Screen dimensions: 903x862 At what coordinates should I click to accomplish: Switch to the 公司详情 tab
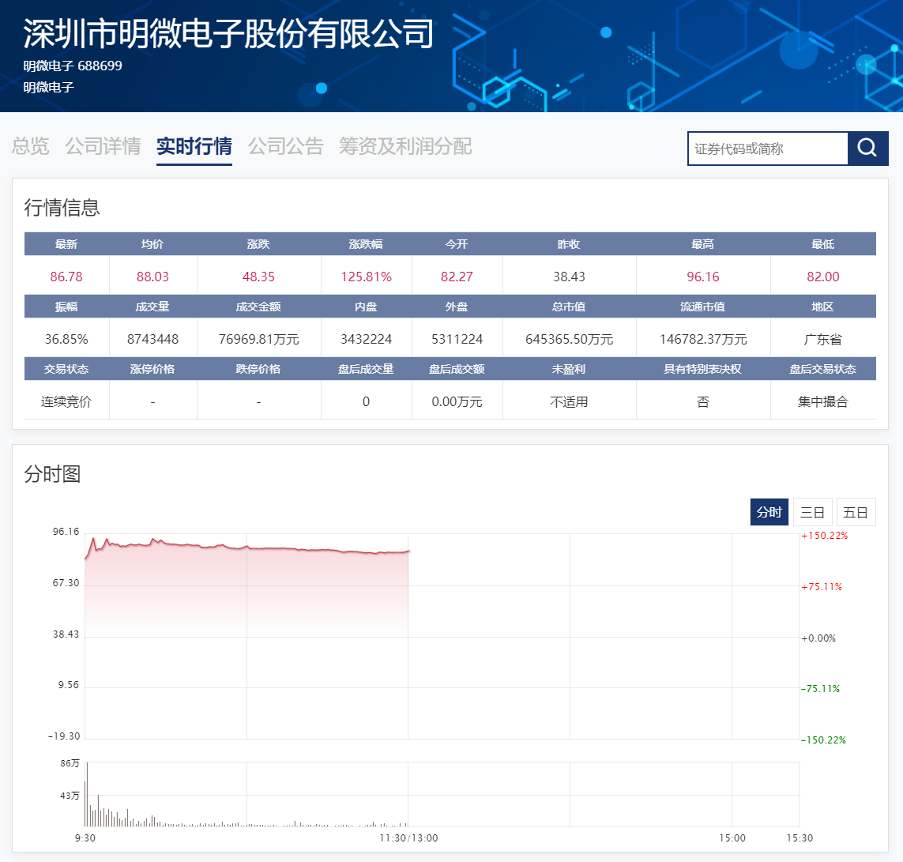coord(103,146)
